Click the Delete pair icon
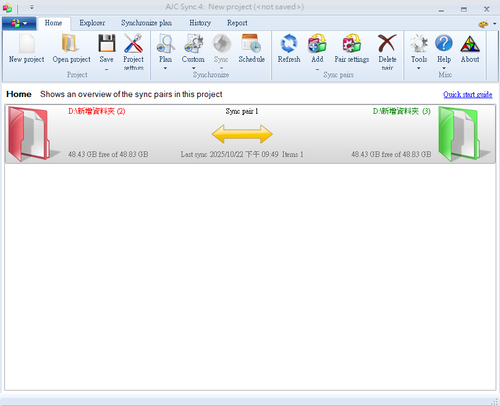This screenshot has height=406, width=500. (x=388, y=44)
